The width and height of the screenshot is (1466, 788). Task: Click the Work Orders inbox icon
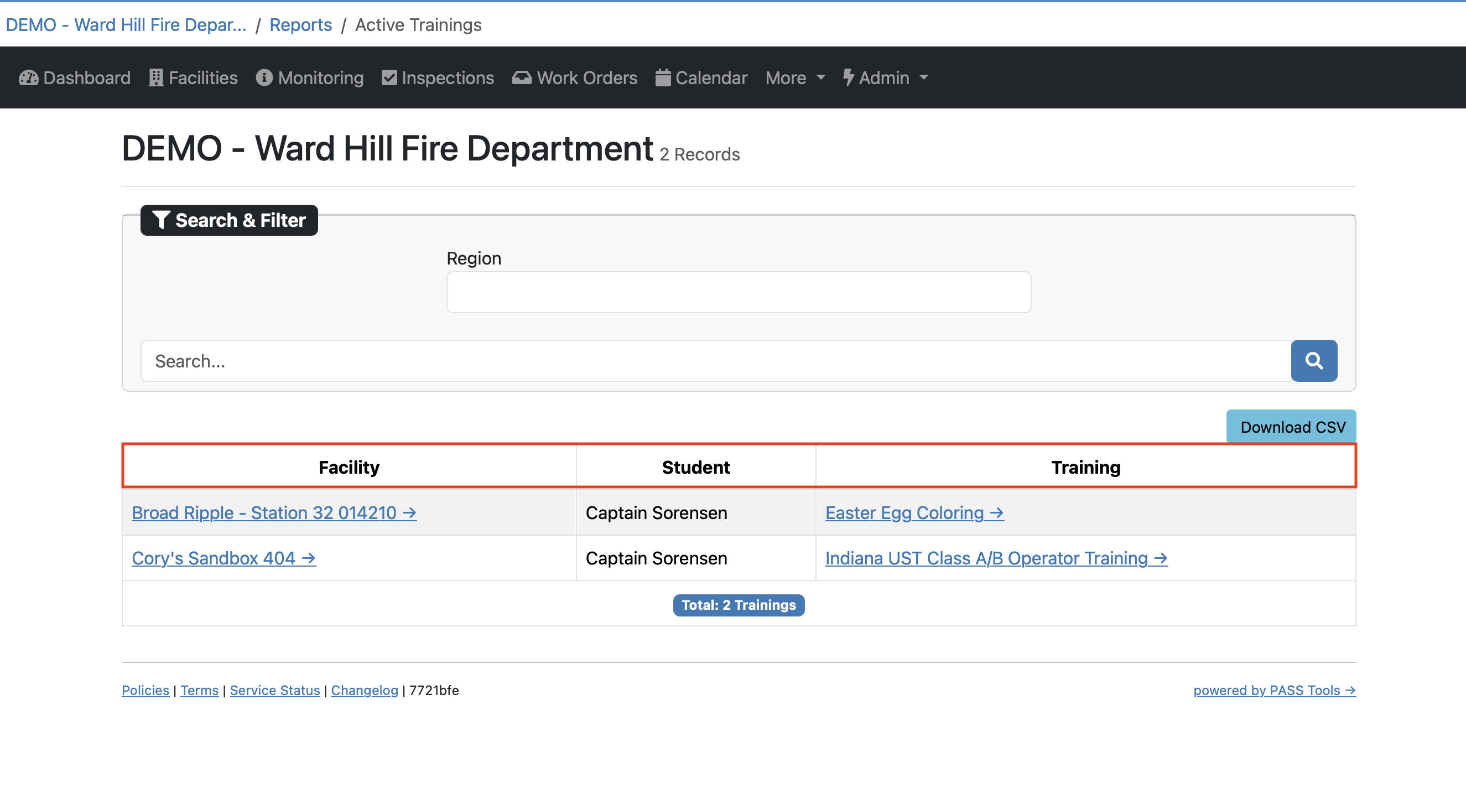click(521, 78)
